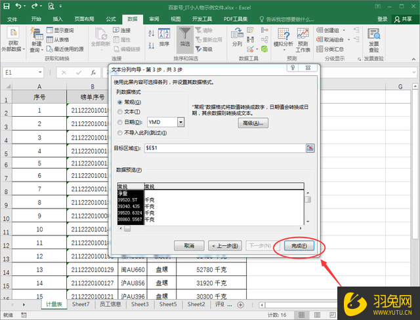420x320 pixels.
Task: Switch to normal view in status bar
Action: 301,315
